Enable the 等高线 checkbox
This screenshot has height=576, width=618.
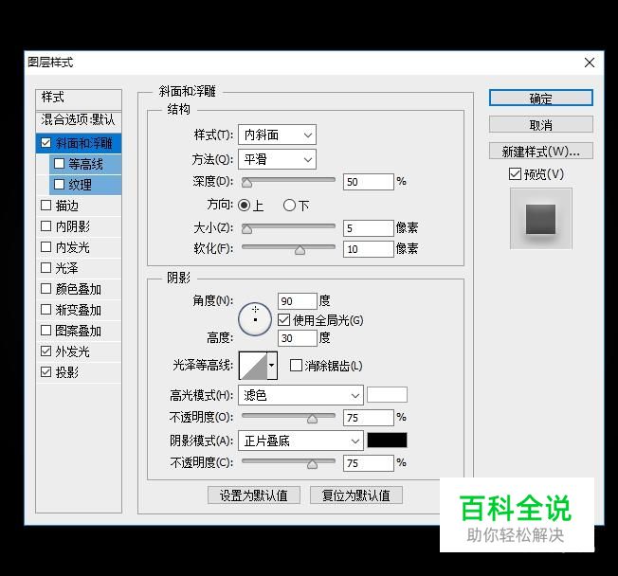tap(59, 164)
